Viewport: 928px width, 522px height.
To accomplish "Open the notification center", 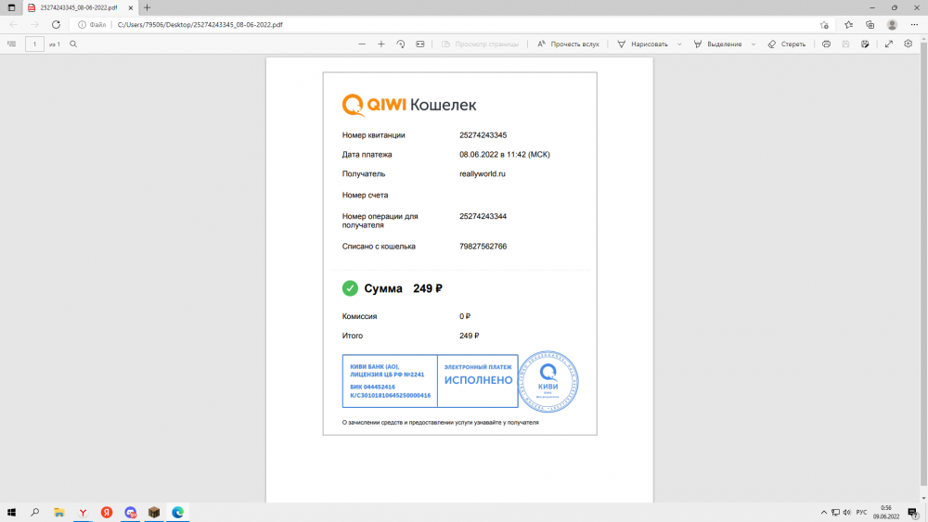I will pos(913,513).
